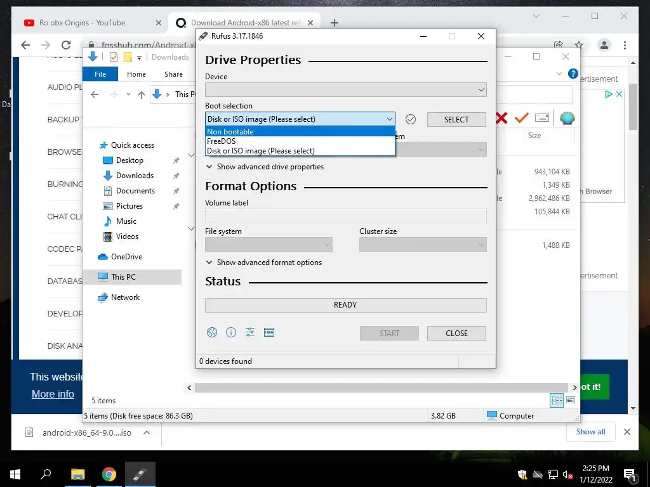650x487 pixels.
Task: Click Explorer back arrow
Action: coord(95,94)
